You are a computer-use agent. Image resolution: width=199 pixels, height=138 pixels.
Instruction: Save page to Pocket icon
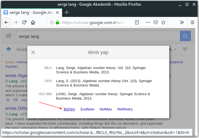[x=156, y=23]
